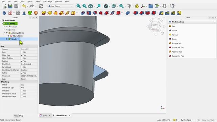Click the What's This help cursor icon
Viewport: 217px width, 122px height.
point(172,6)
